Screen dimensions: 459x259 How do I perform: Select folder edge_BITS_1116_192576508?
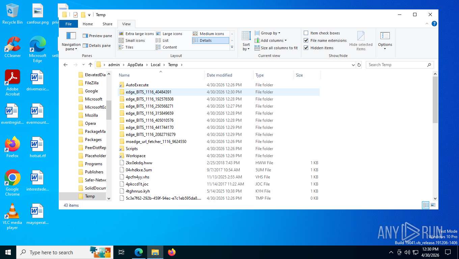tap(218, 99)
